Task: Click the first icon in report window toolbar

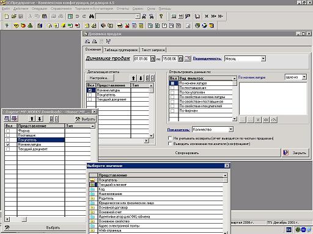Action: (x=87, y=41)
